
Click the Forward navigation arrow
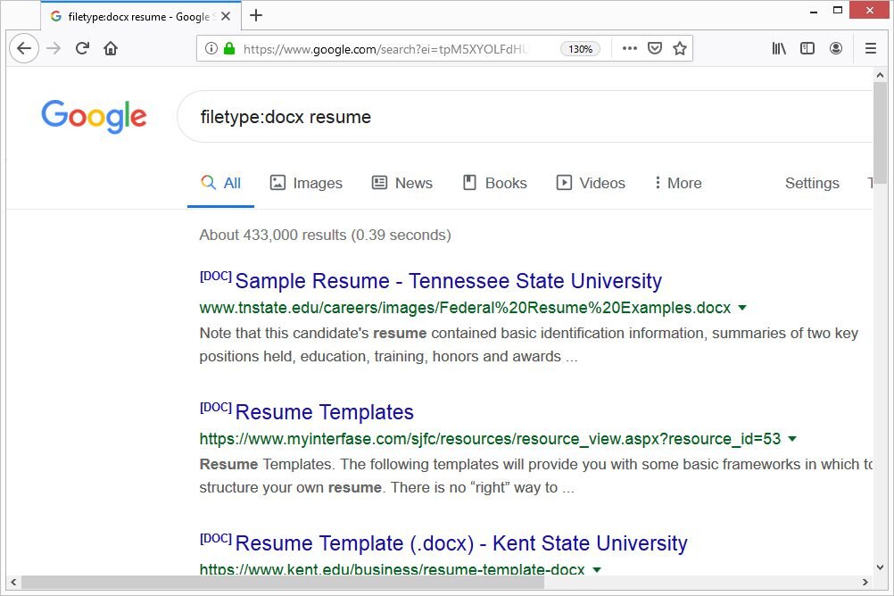click(54, 48)
